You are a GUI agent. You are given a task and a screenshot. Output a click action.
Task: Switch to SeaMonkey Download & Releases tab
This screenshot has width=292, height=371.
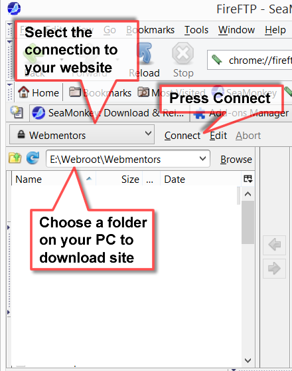110,113
